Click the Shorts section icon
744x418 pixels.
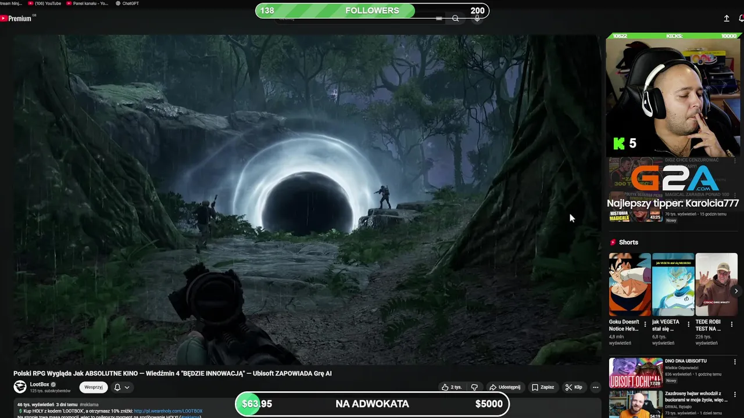pyautogui.click(x=613, y=242)
